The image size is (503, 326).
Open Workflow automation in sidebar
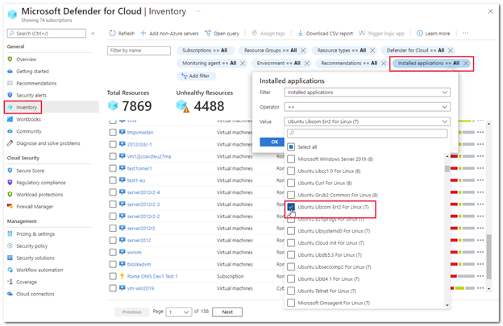pyautogui.click(x=39, y=270)
